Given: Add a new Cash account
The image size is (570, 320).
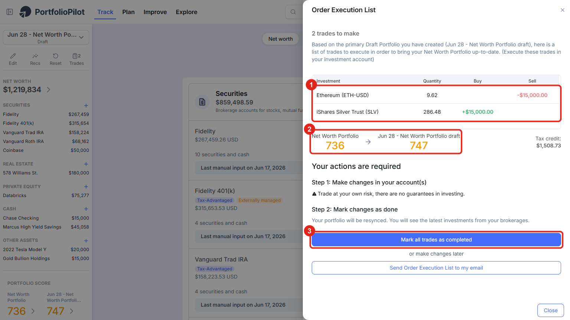Looking at the screenshot, I should point(86,209).
